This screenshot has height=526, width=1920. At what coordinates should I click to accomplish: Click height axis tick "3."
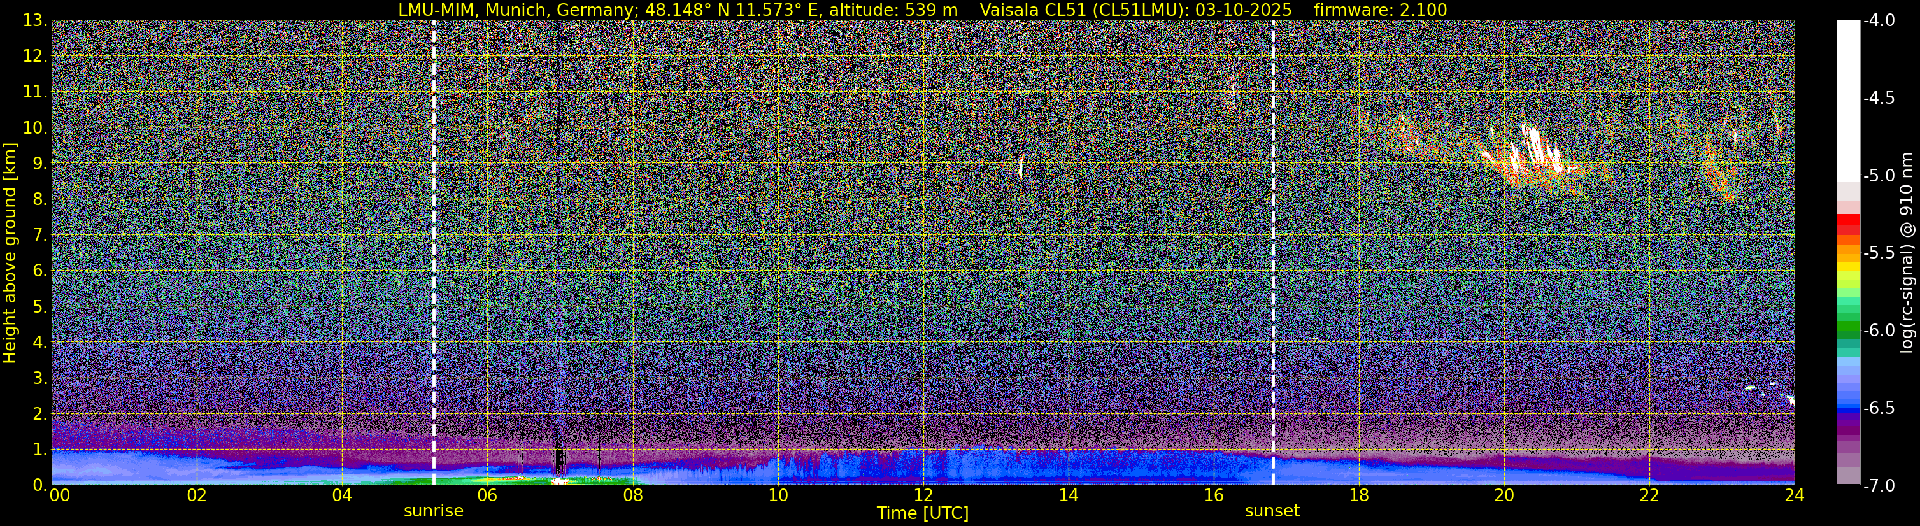(x=39, y=378)
